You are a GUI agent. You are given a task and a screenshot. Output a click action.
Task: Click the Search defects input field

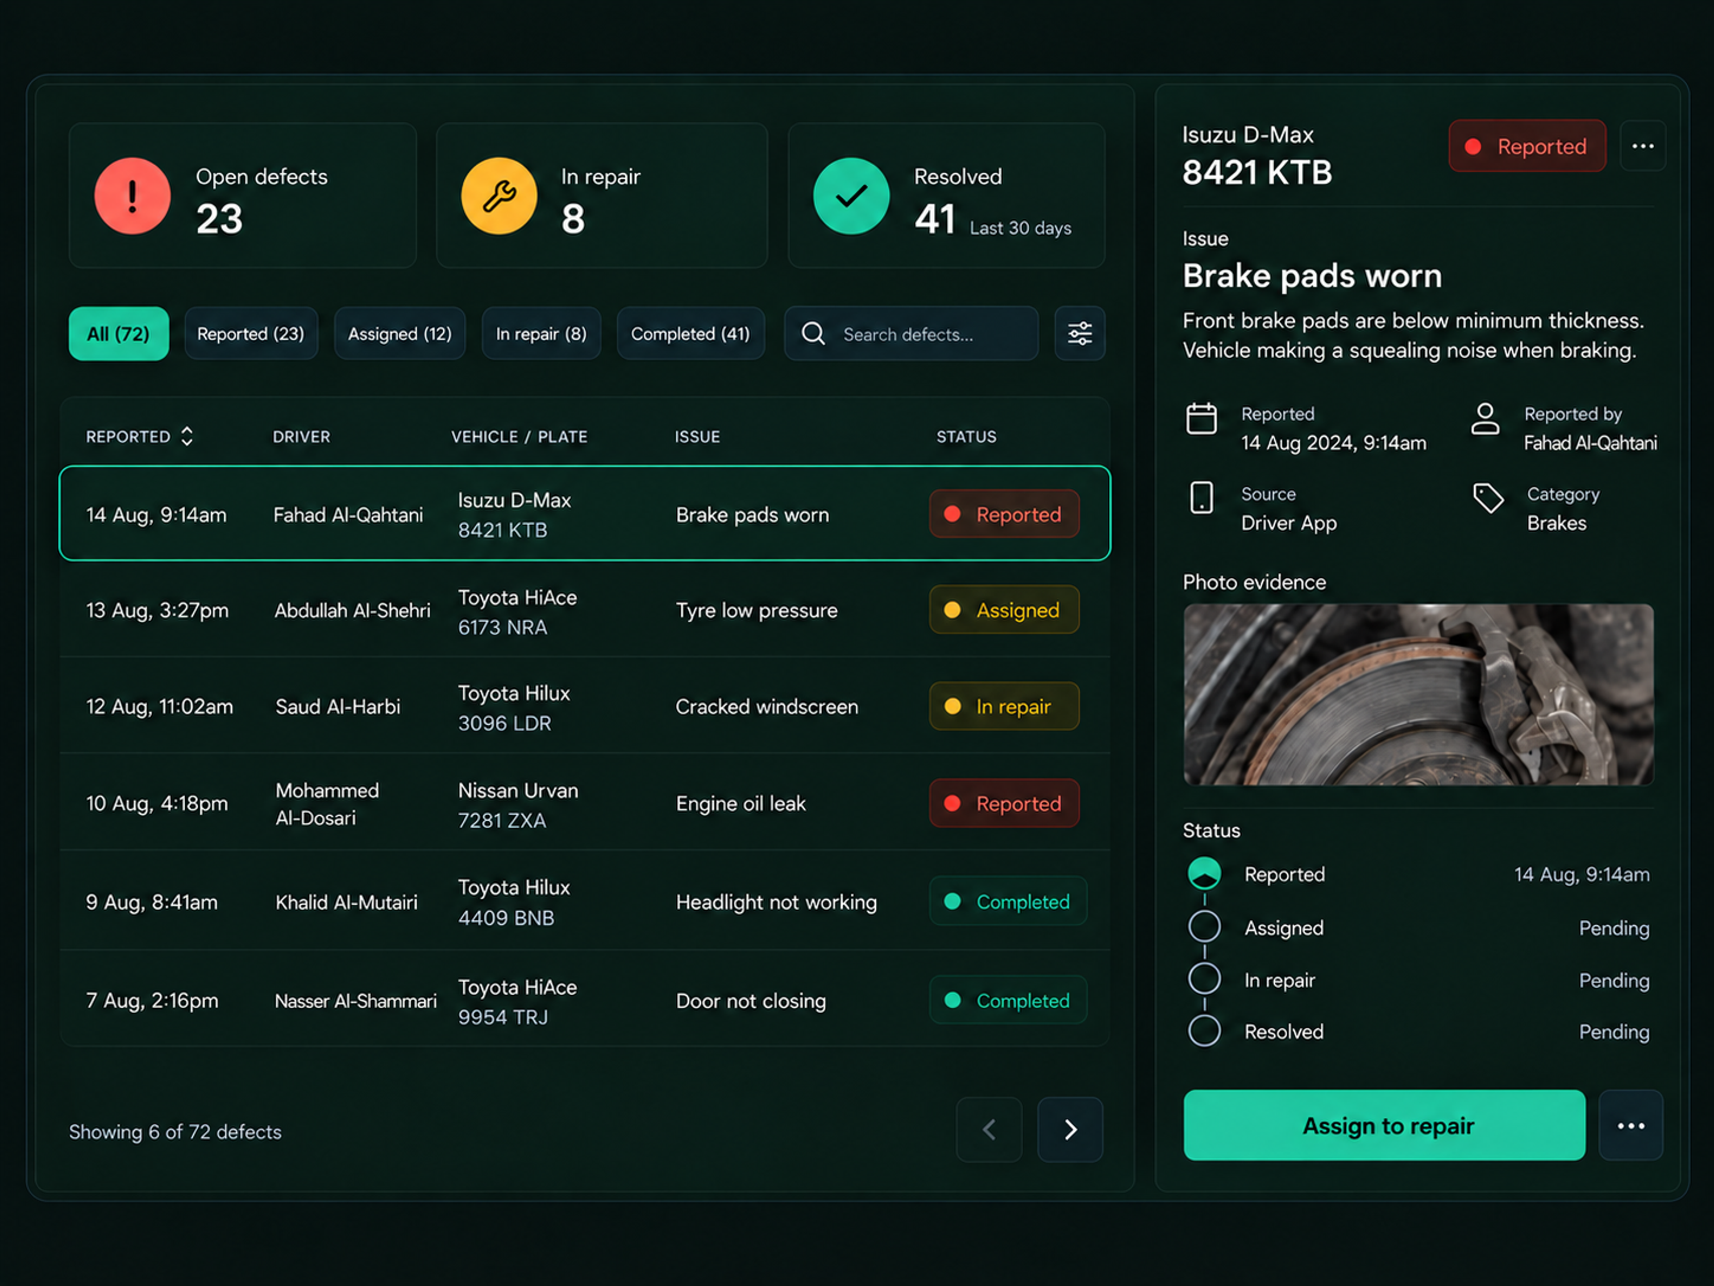(911, 334)
